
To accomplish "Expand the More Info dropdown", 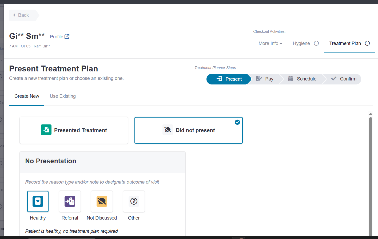I will pos(270,43).
